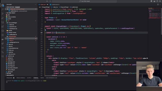Open the Search view in activity bar

[3, 9]
